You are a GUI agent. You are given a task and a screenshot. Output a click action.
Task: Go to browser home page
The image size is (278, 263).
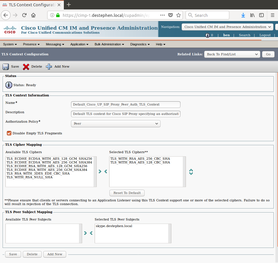click(33, 15)
